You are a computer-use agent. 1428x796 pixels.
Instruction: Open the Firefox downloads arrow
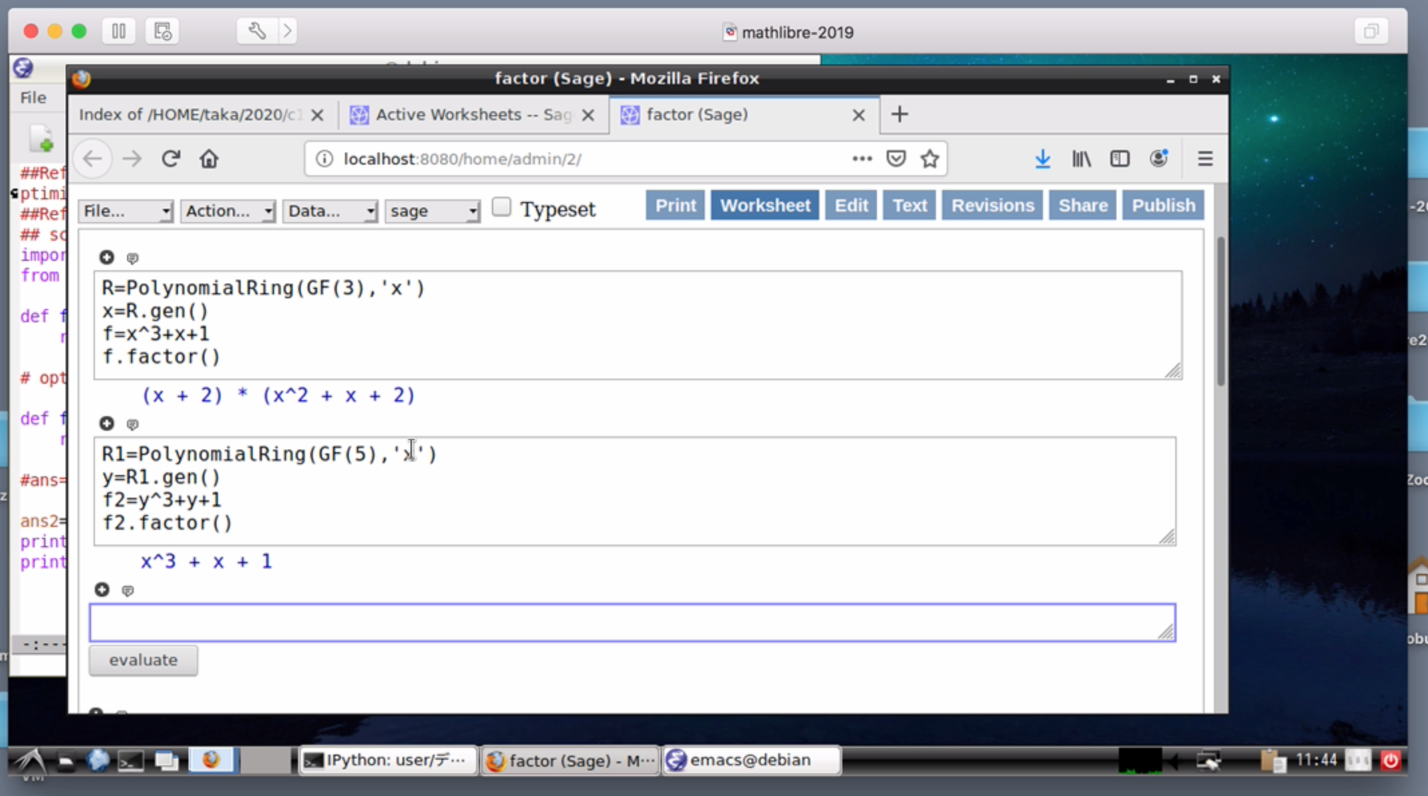coord(1042,159)
